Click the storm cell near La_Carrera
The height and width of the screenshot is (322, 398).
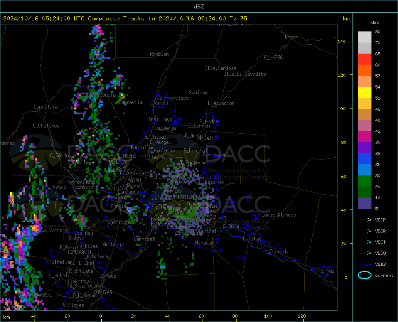35,225
